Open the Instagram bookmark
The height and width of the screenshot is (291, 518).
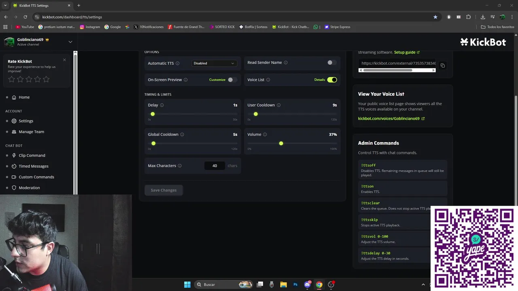click(x=90, y=27)
